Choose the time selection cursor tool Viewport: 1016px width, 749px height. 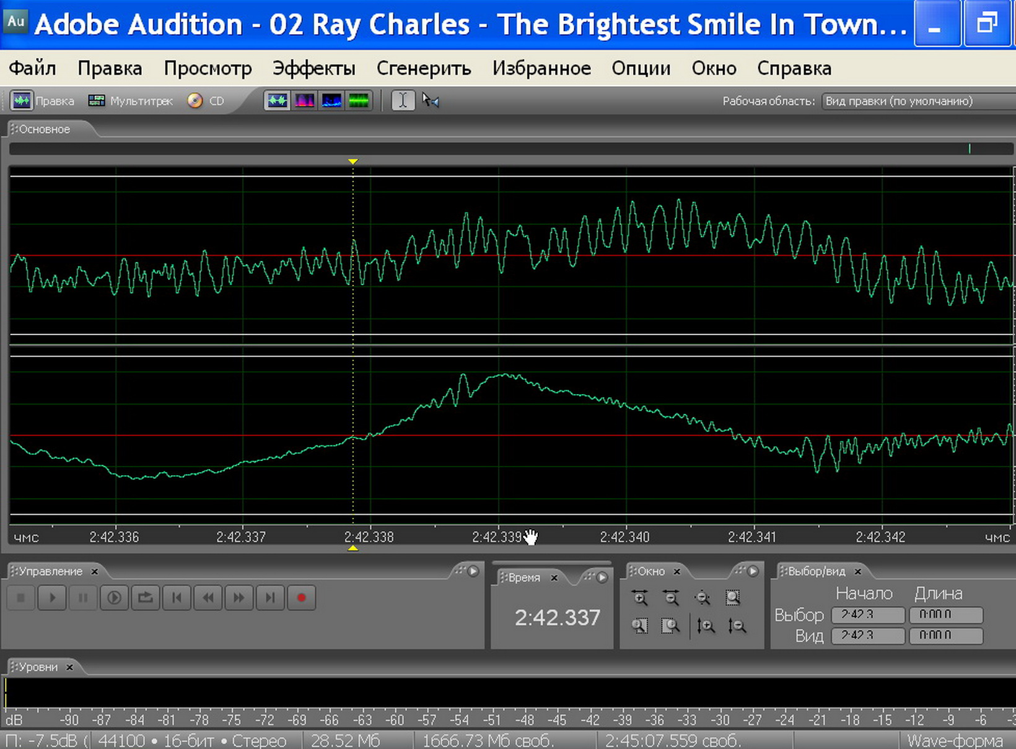coord(403,100)
